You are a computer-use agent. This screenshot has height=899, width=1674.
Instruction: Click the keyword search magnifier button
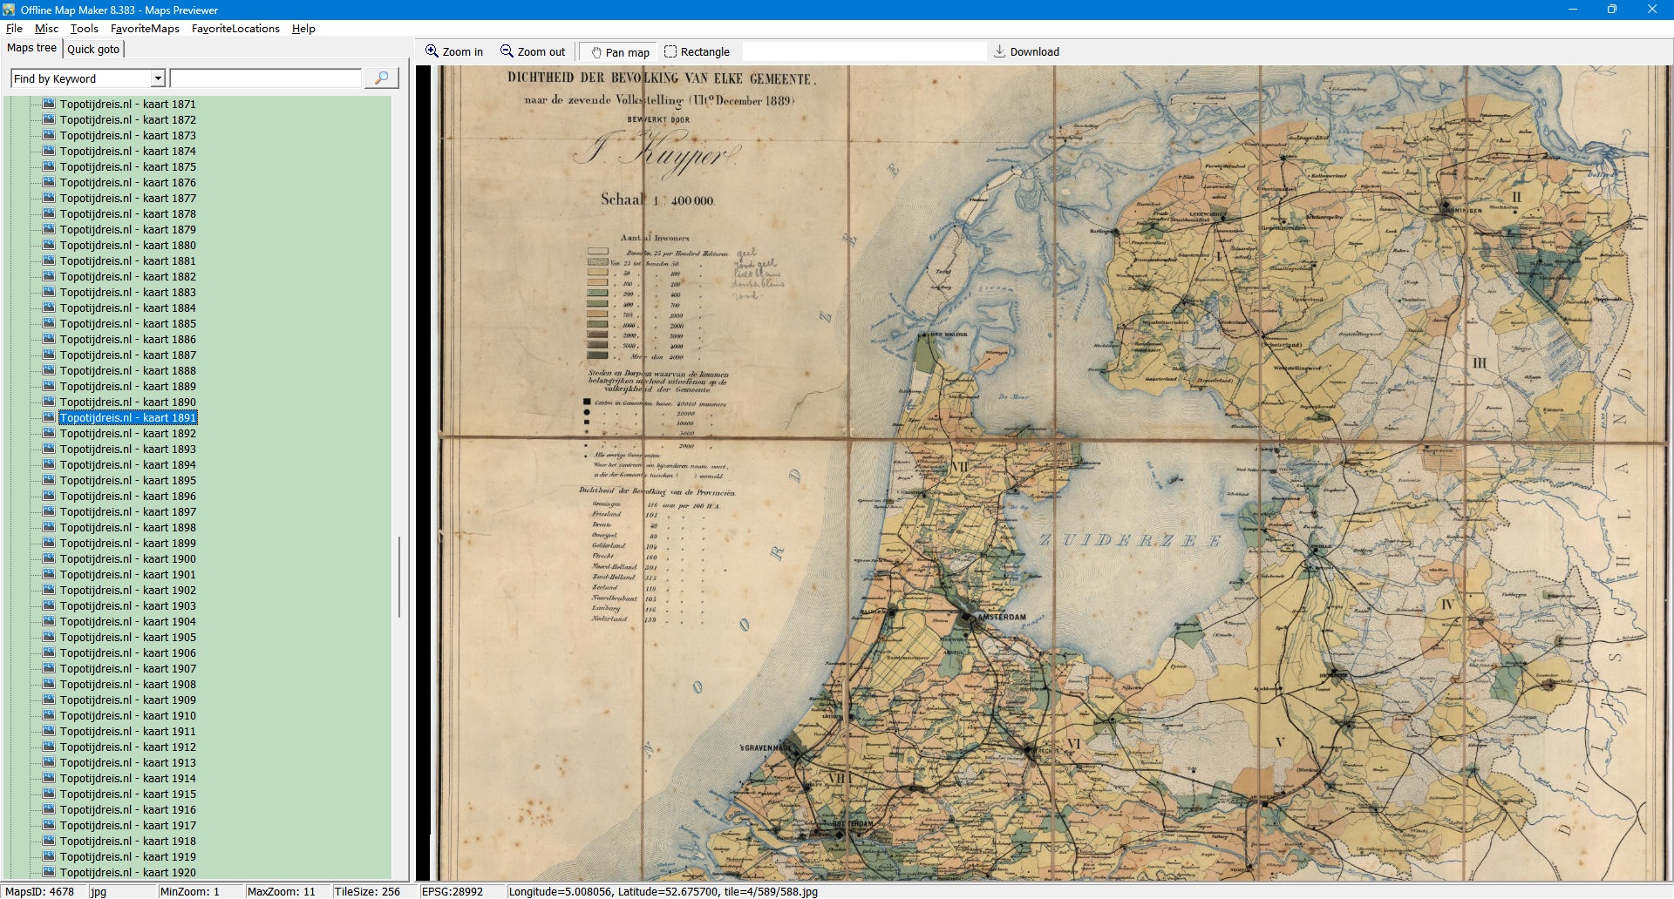(x=381, y=78)
